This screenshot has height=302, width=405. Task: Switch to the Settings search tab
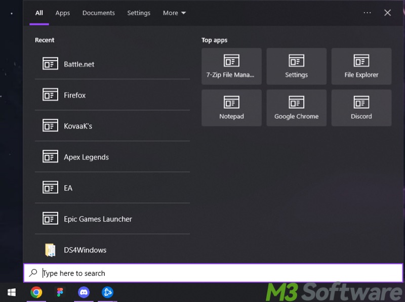coord(139,13)
